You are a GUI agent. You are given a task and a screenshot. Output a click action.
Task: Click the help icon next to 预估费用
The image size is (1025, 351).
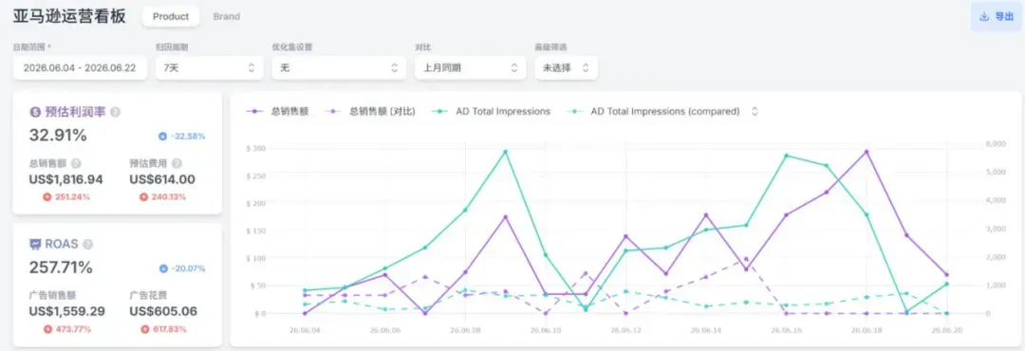click(177, 163)
